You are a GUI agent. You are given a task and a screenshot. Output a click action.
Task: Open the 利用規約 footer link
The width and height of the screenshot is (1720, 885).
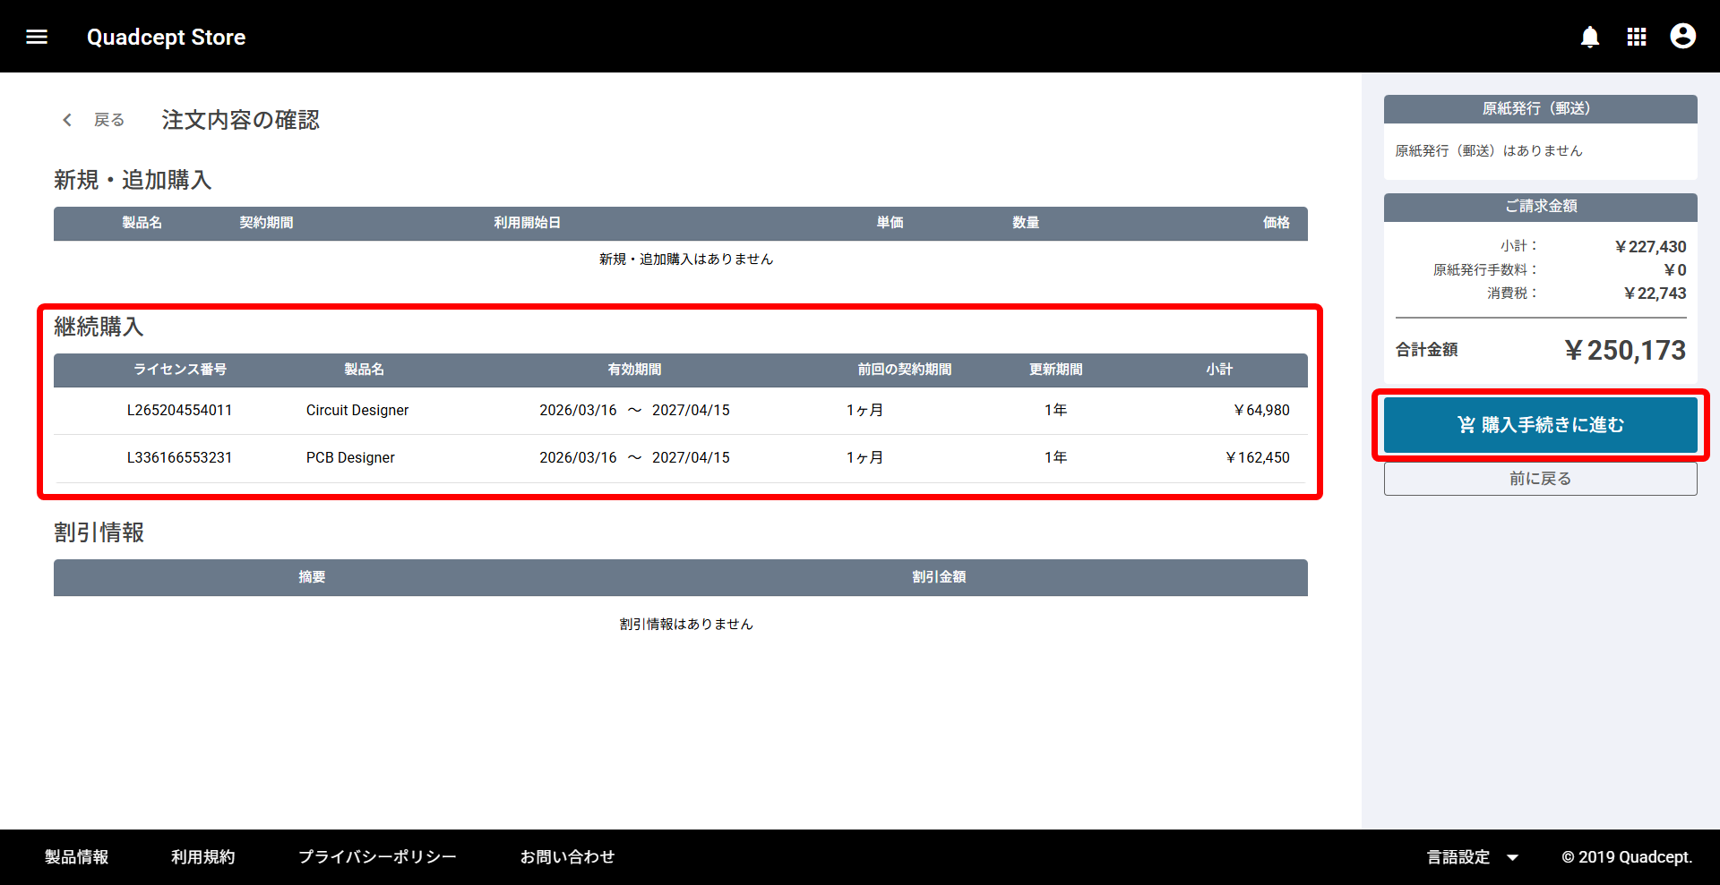(x=203, y=857)
